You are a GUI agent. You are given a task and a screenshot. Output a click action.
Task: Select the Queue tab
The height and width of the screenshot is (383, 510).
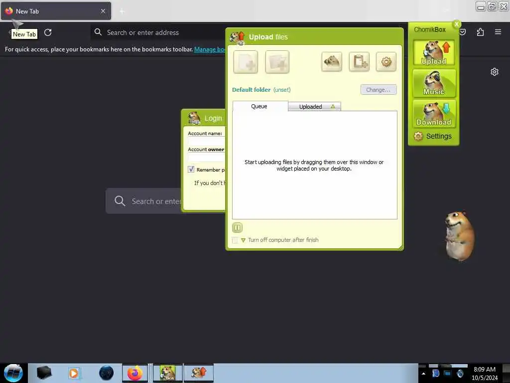pos(260,106)
